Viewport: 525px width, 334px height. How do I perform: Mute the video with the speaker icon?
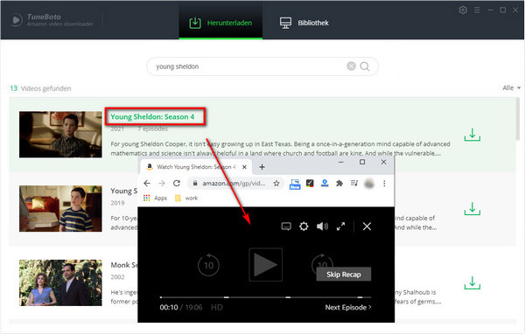[x=322, y=226]
